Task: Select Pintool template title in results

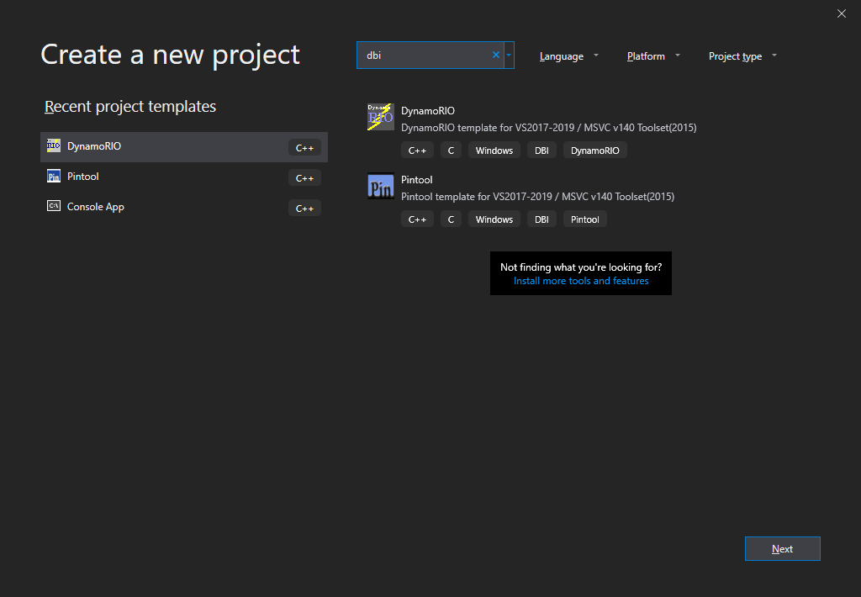Action: tap(417, 180)
